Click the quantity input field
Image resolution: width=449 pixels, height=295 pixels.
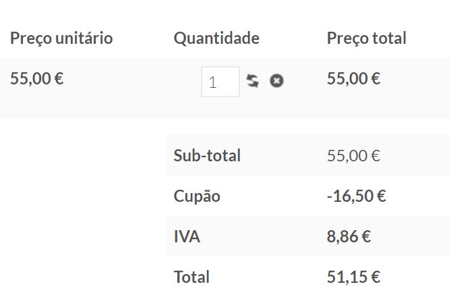click(x=220, y=82)
